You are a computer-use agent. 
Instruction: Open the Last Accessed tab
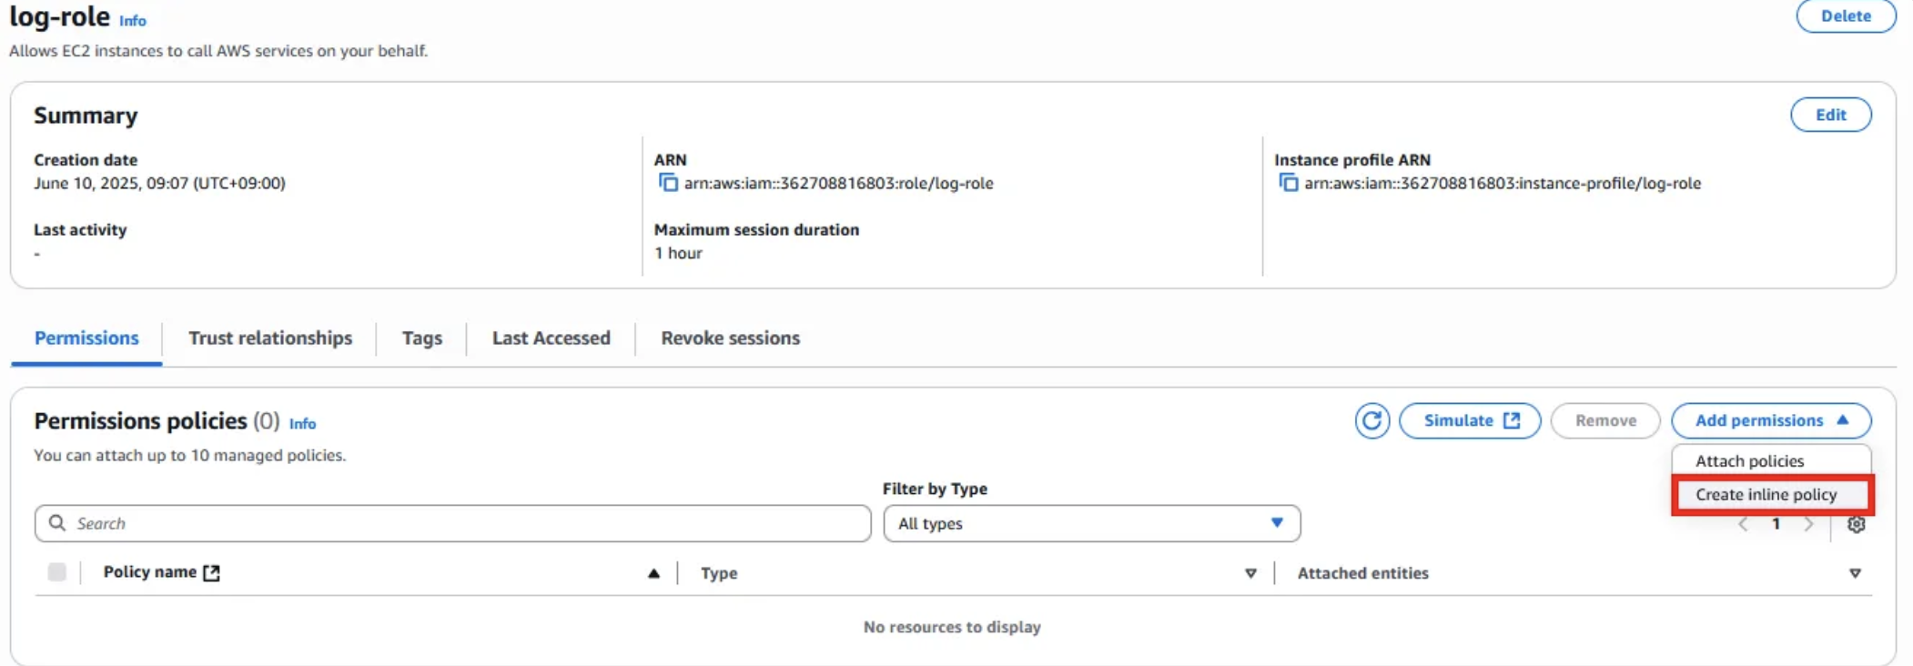pyautogui.click(x=551, y=338)
